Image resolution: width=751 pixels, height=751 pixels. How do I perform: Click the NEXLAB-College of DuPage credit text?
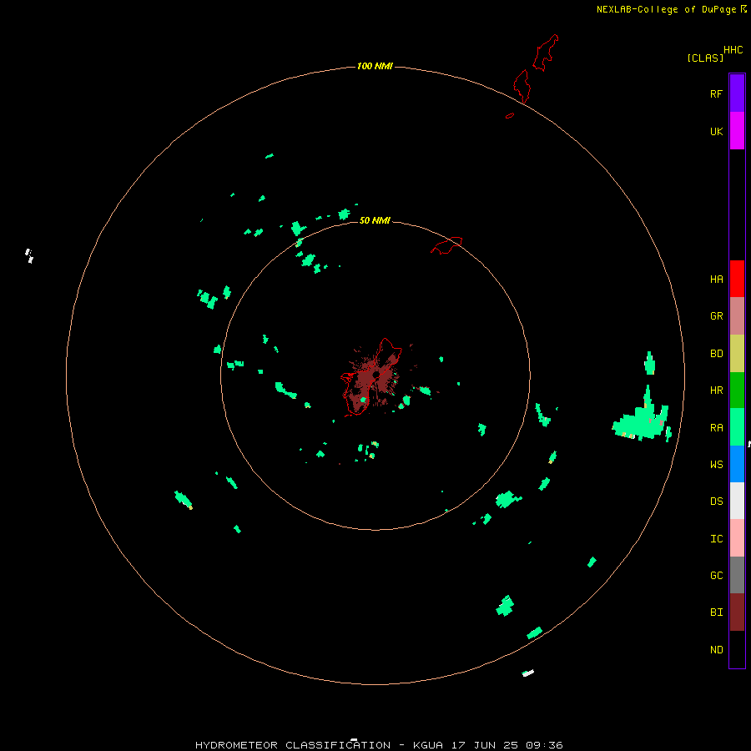tap(666, 9)
